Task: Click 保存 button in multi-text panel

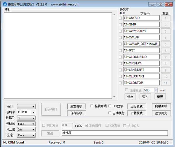Action: pos(130,97)
